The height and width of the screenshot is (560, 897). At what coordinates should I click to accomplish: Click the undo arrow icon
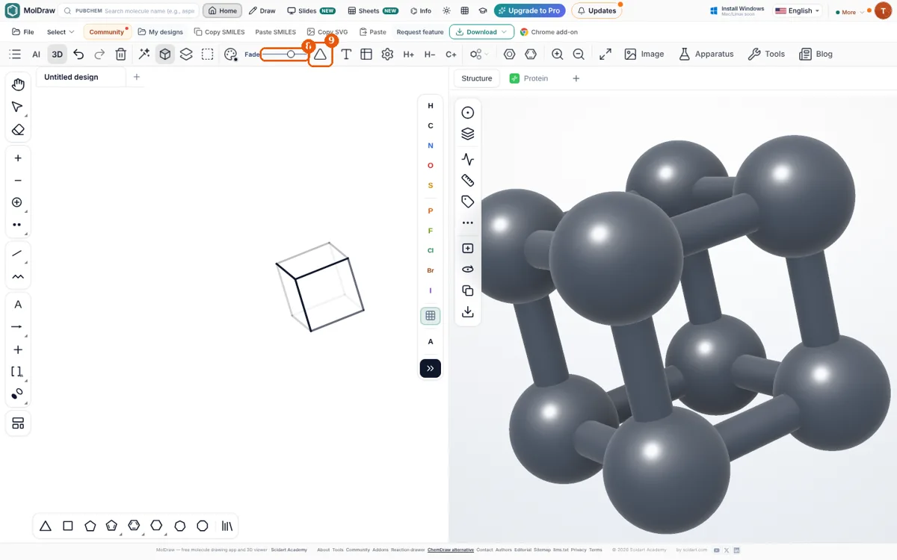click(x=78, y=55)
